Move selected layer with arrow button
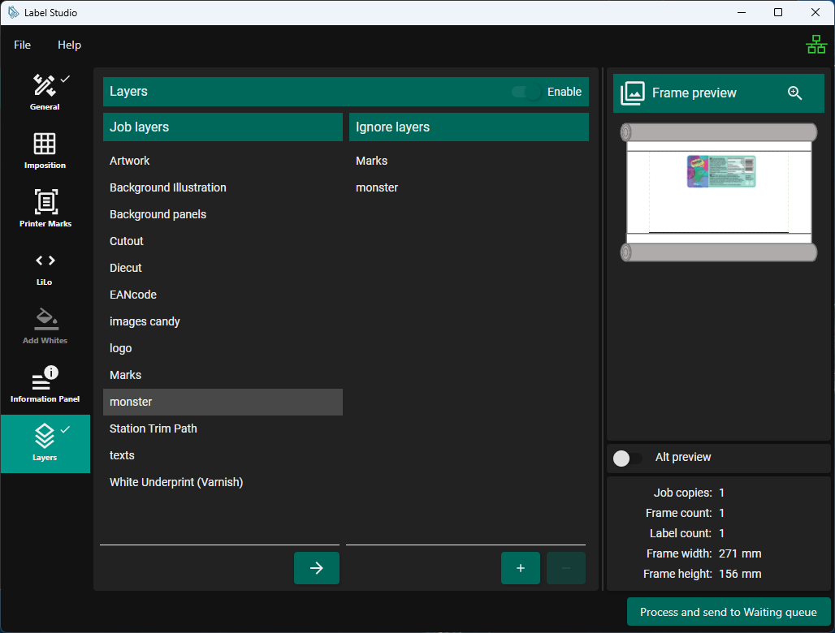 (x=316, y=568)
